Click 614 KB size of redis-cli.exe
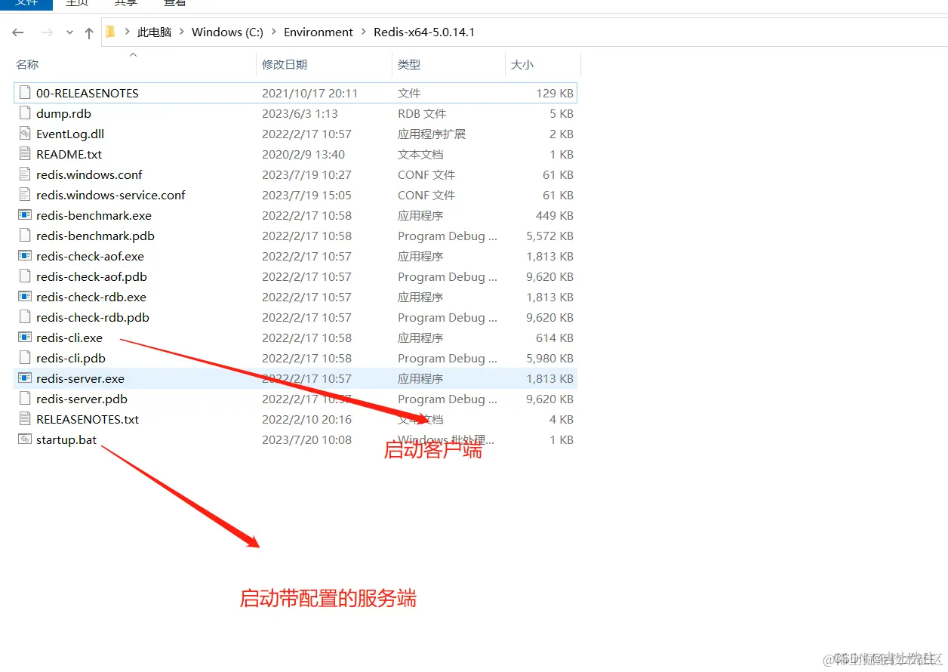The image size is (948, 672). click(x=555, y=338)
